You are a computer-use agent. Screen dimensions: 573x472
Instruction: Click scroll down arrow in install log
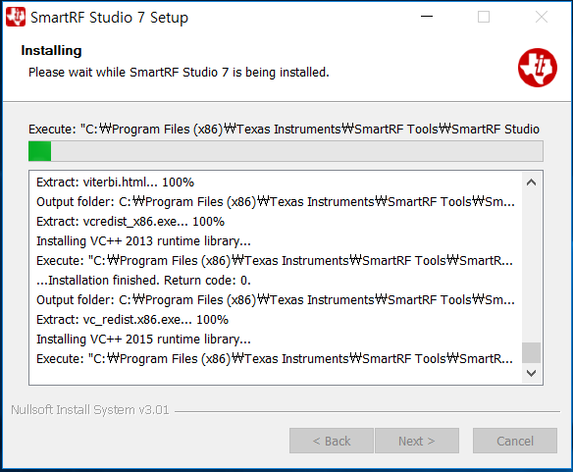[531, 373]
